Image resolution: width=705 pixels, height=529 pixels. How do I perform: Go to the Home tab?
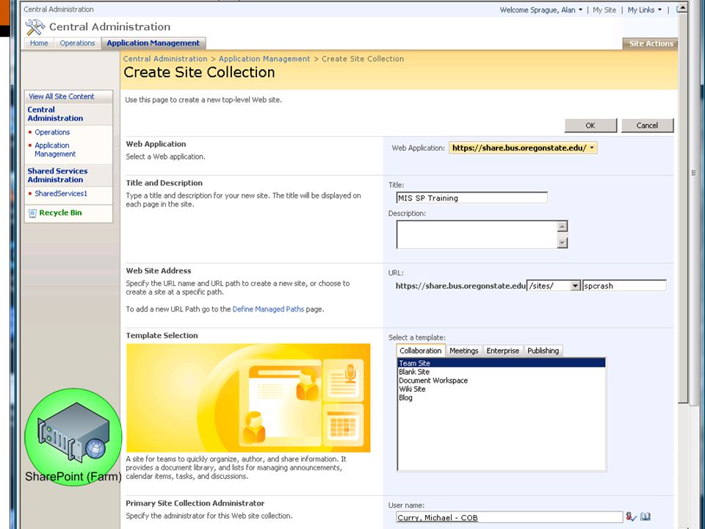39,43
